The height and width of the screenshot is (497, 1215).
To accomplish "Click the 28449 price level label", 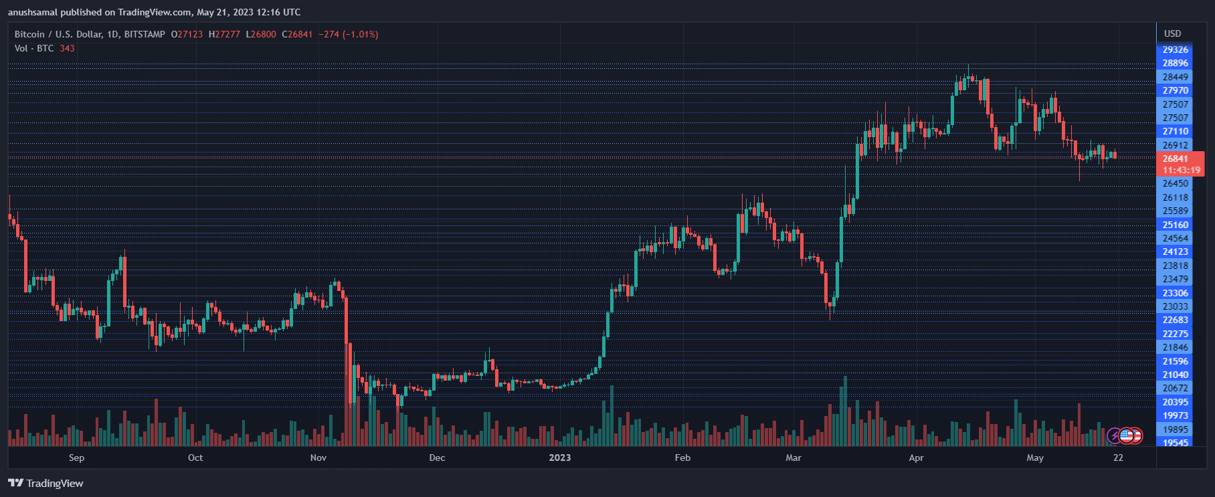I will coord(1175,77).
